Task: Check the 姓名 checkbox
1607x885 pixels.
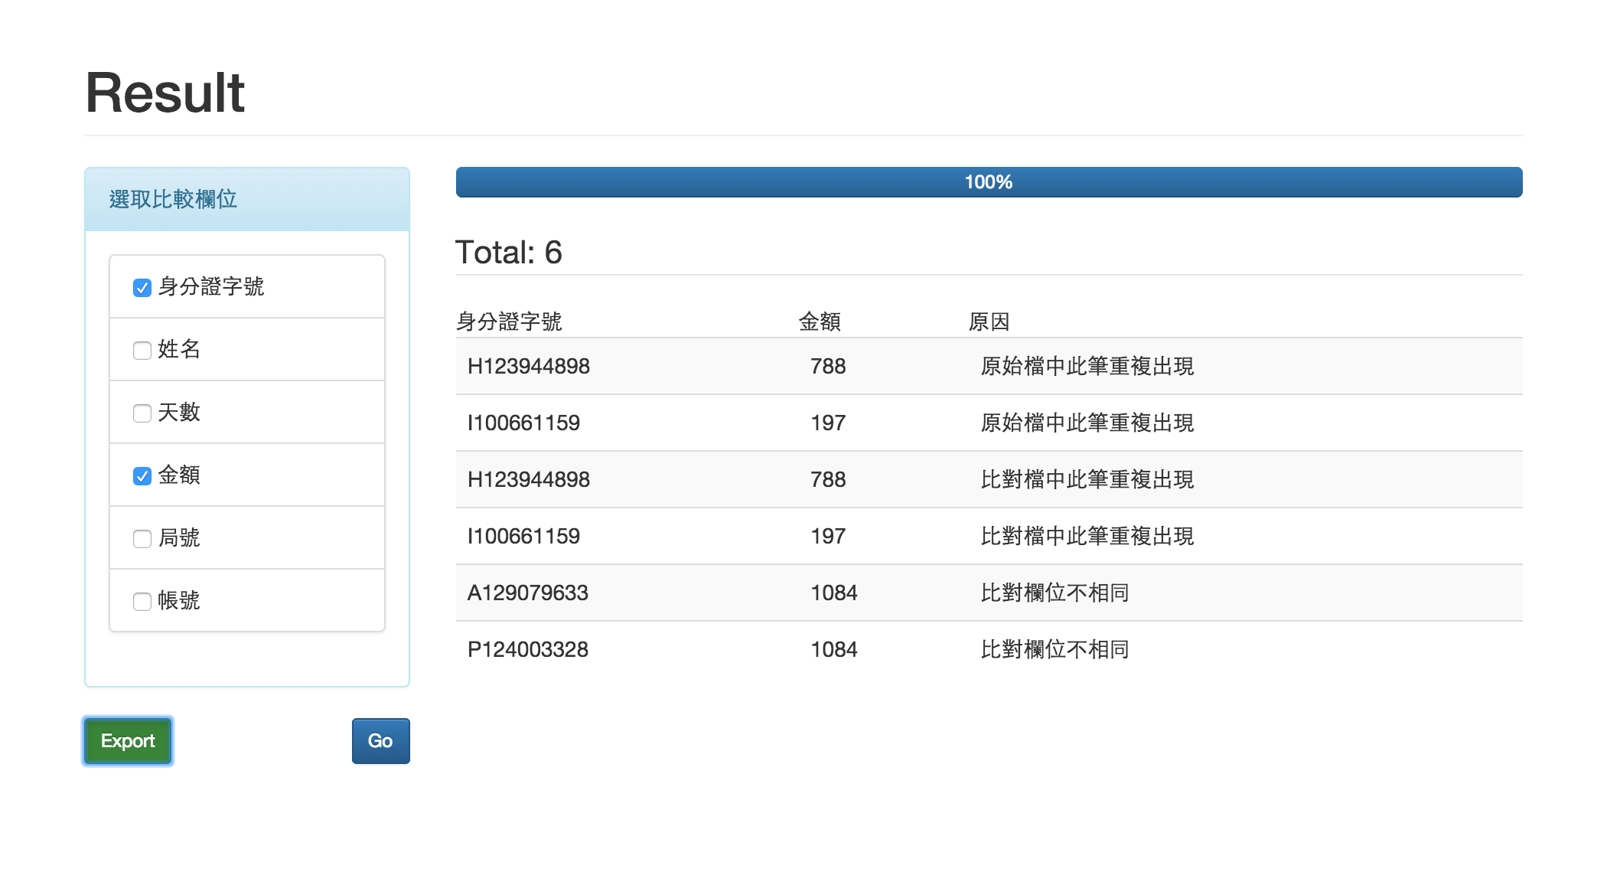Action: (x=142, y=351)
